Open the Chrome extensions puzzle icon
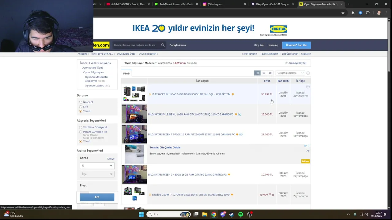Image resolution: width=392 pixels, height=220 pixels. [x=368, y=13]
